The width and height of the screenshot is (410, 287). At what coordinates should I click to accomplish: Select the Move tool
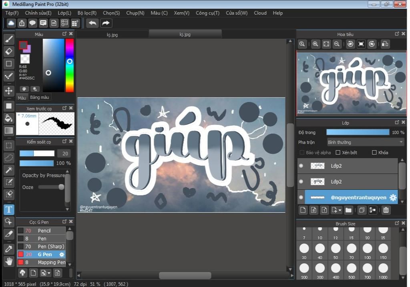9,91
